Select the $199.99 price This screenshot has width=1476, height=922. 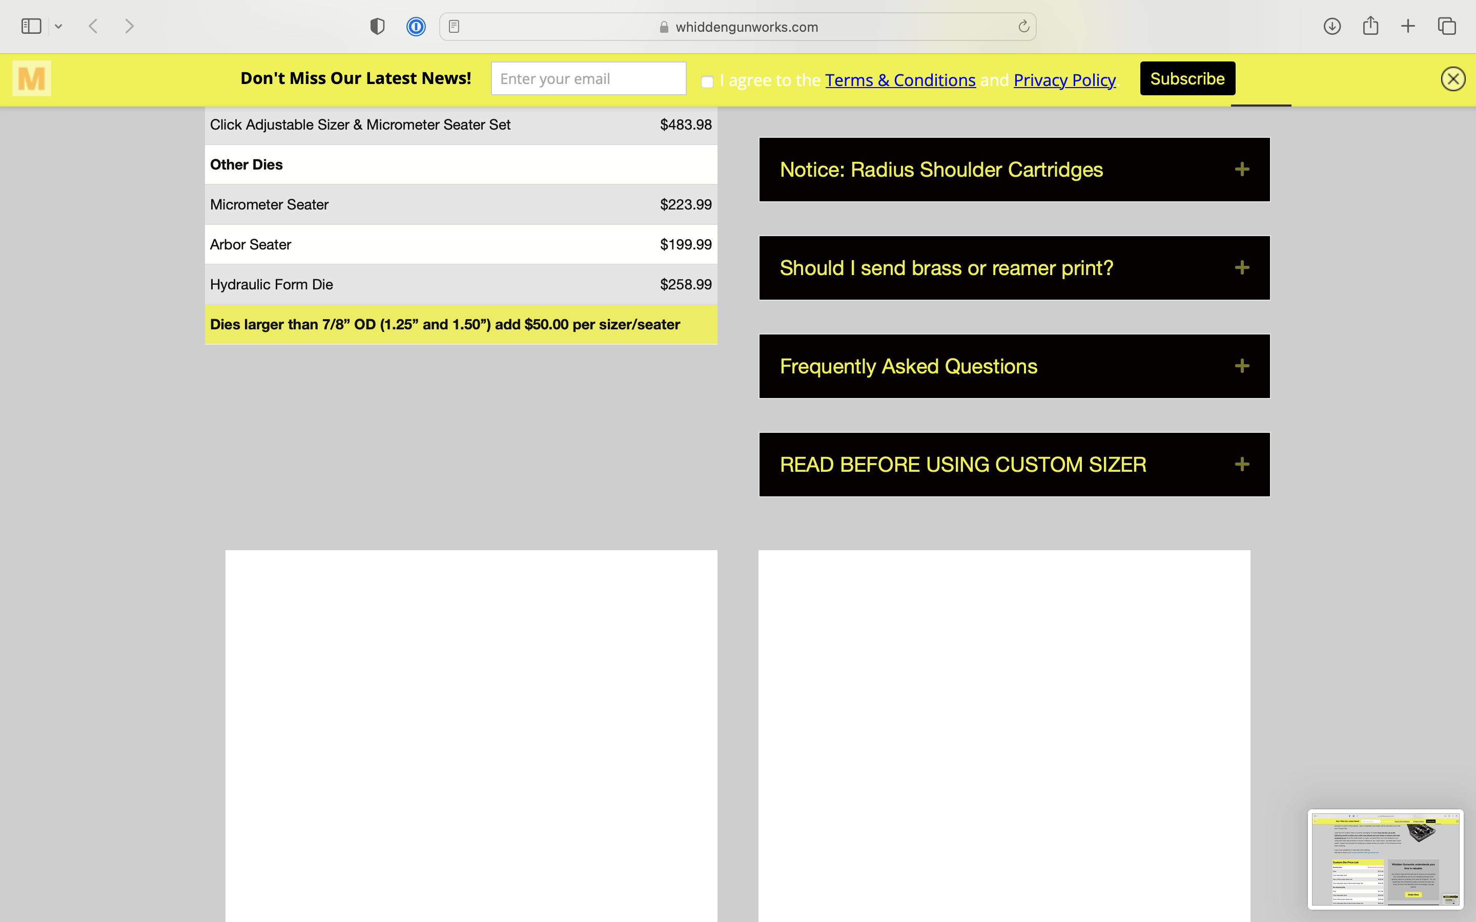pyautogui.click(x=686, y=244)
